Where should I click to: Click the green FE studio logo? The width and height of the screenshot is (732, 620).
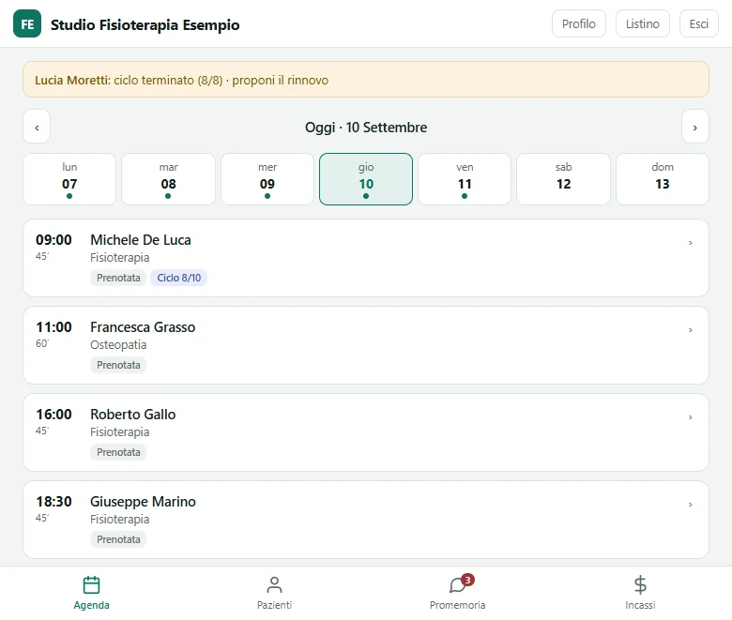pos(27,23)
